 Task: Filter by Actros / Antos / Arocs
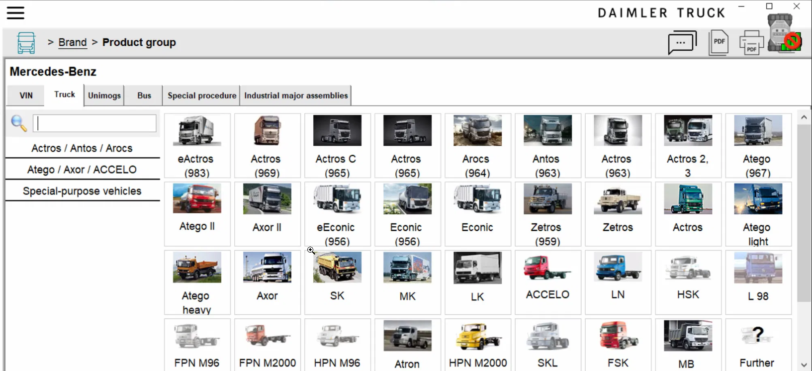82,148
